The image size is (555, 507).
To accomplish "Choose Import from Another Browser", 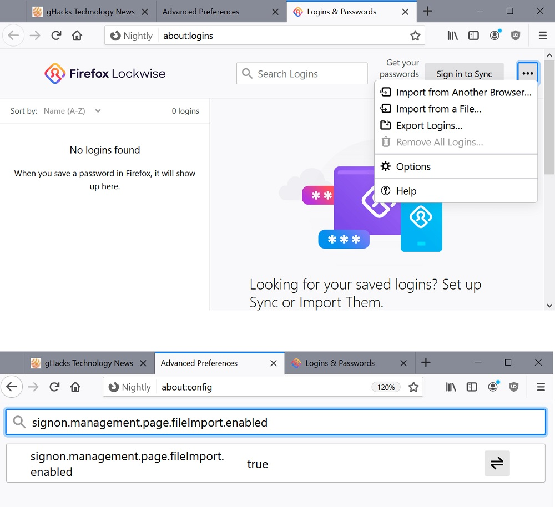I will coord(456,92).
